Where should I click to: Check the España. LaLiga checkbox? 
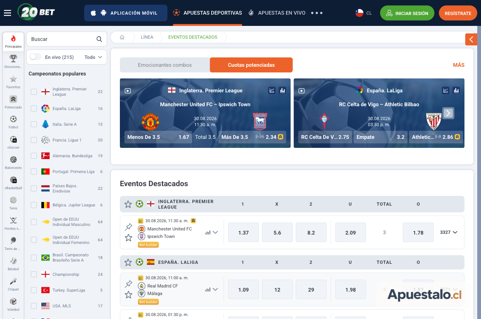coord(34,108)
